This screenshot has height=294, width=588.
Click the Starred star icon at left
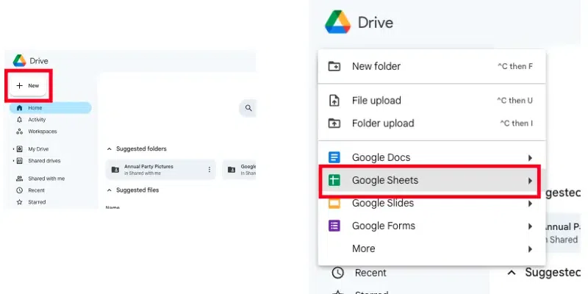point(20,202)
